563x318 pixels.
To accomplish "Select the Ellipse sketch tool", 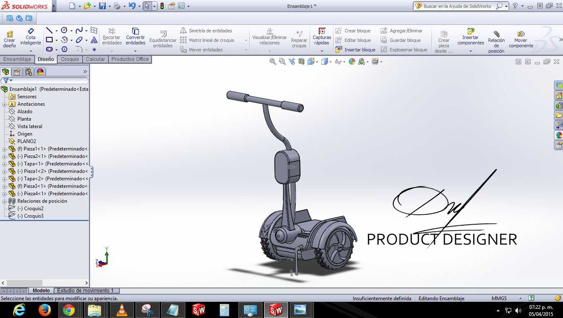I will [79, 40].
